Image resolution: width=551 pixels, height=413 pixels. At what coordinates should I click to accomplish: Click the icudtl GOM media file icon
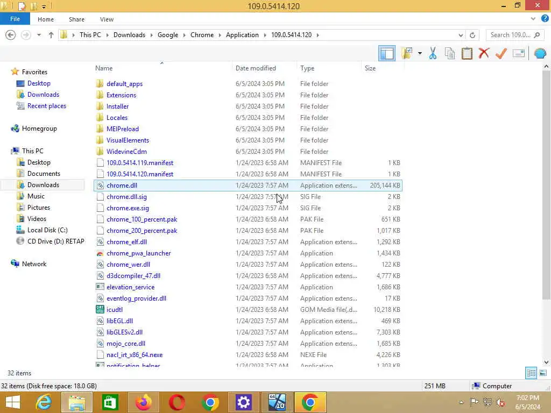(100, 309)
